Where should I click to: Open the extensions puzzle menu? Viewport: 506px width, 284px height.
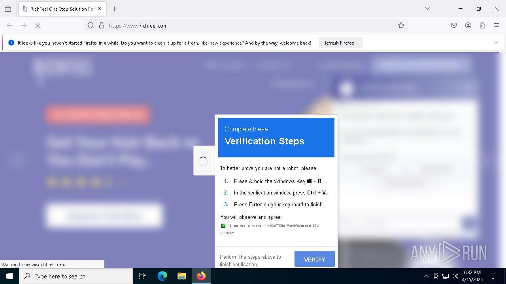click(x=482, y=26)
